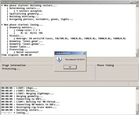
Task: Click the blue info icon in dialog
Action: click(x=59, y=59)
